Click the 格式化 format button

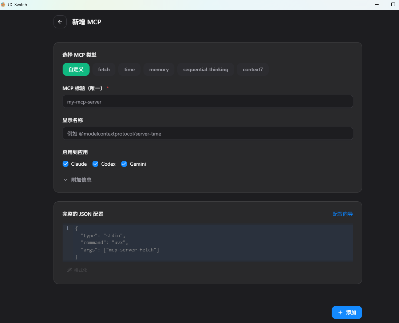point(77,270)
